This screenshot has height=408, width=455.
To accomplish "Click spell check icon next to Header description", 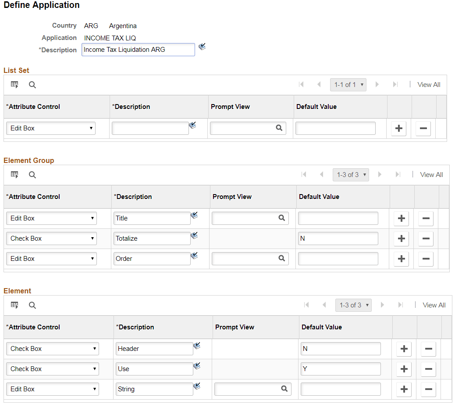I will [x=197, y=346].
